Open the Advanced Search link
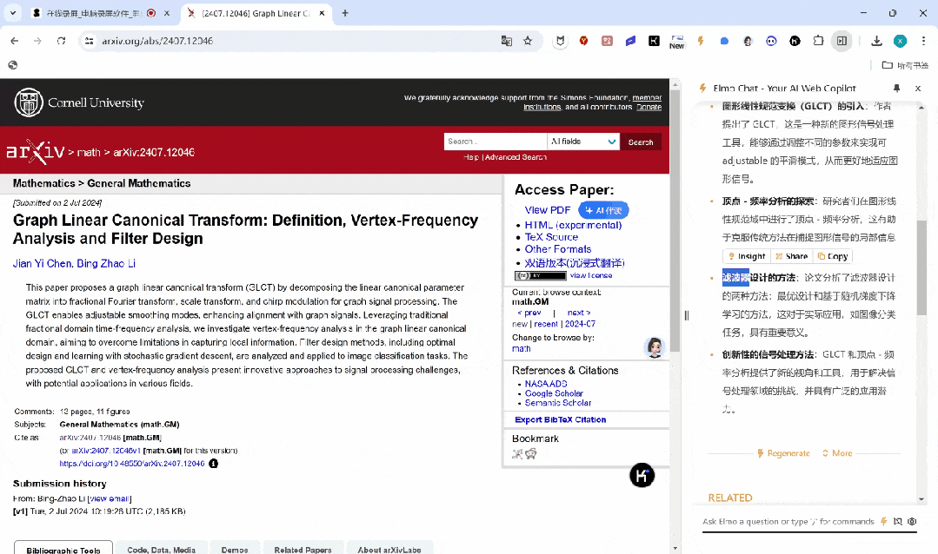 [516, 157]
